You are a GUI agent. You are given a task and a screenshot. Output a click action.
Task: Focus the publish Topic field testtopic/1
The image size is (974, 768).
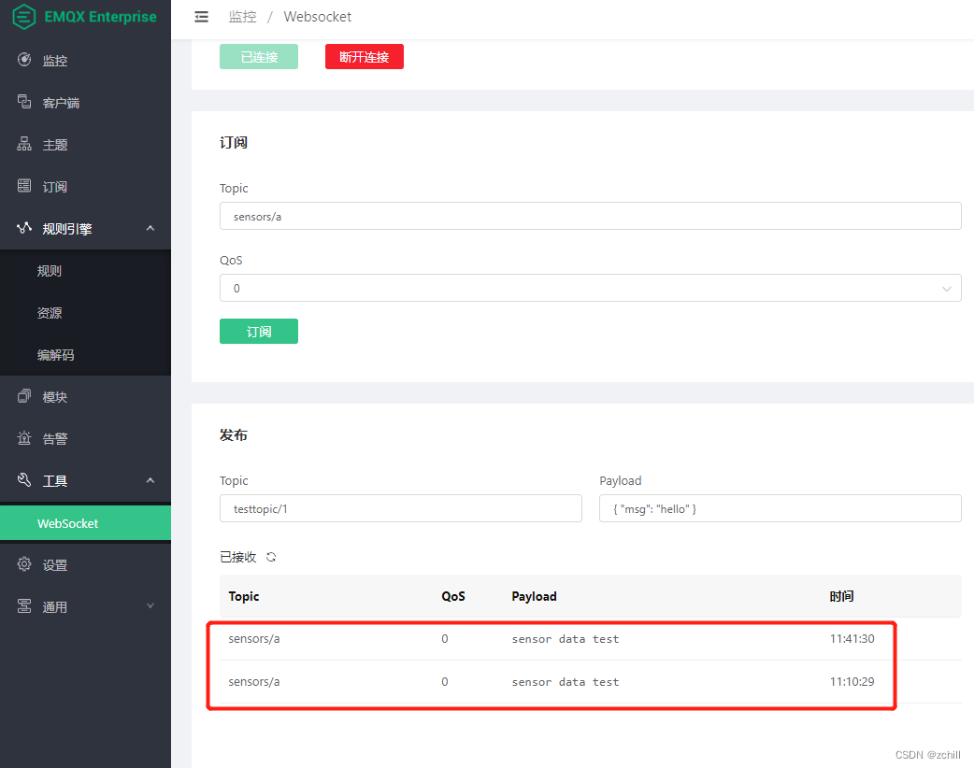tap(401, 508)
